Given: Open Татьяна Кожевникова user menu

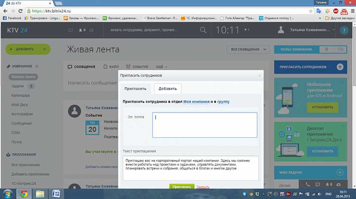Looking at the screenshot, I should 306,30.
